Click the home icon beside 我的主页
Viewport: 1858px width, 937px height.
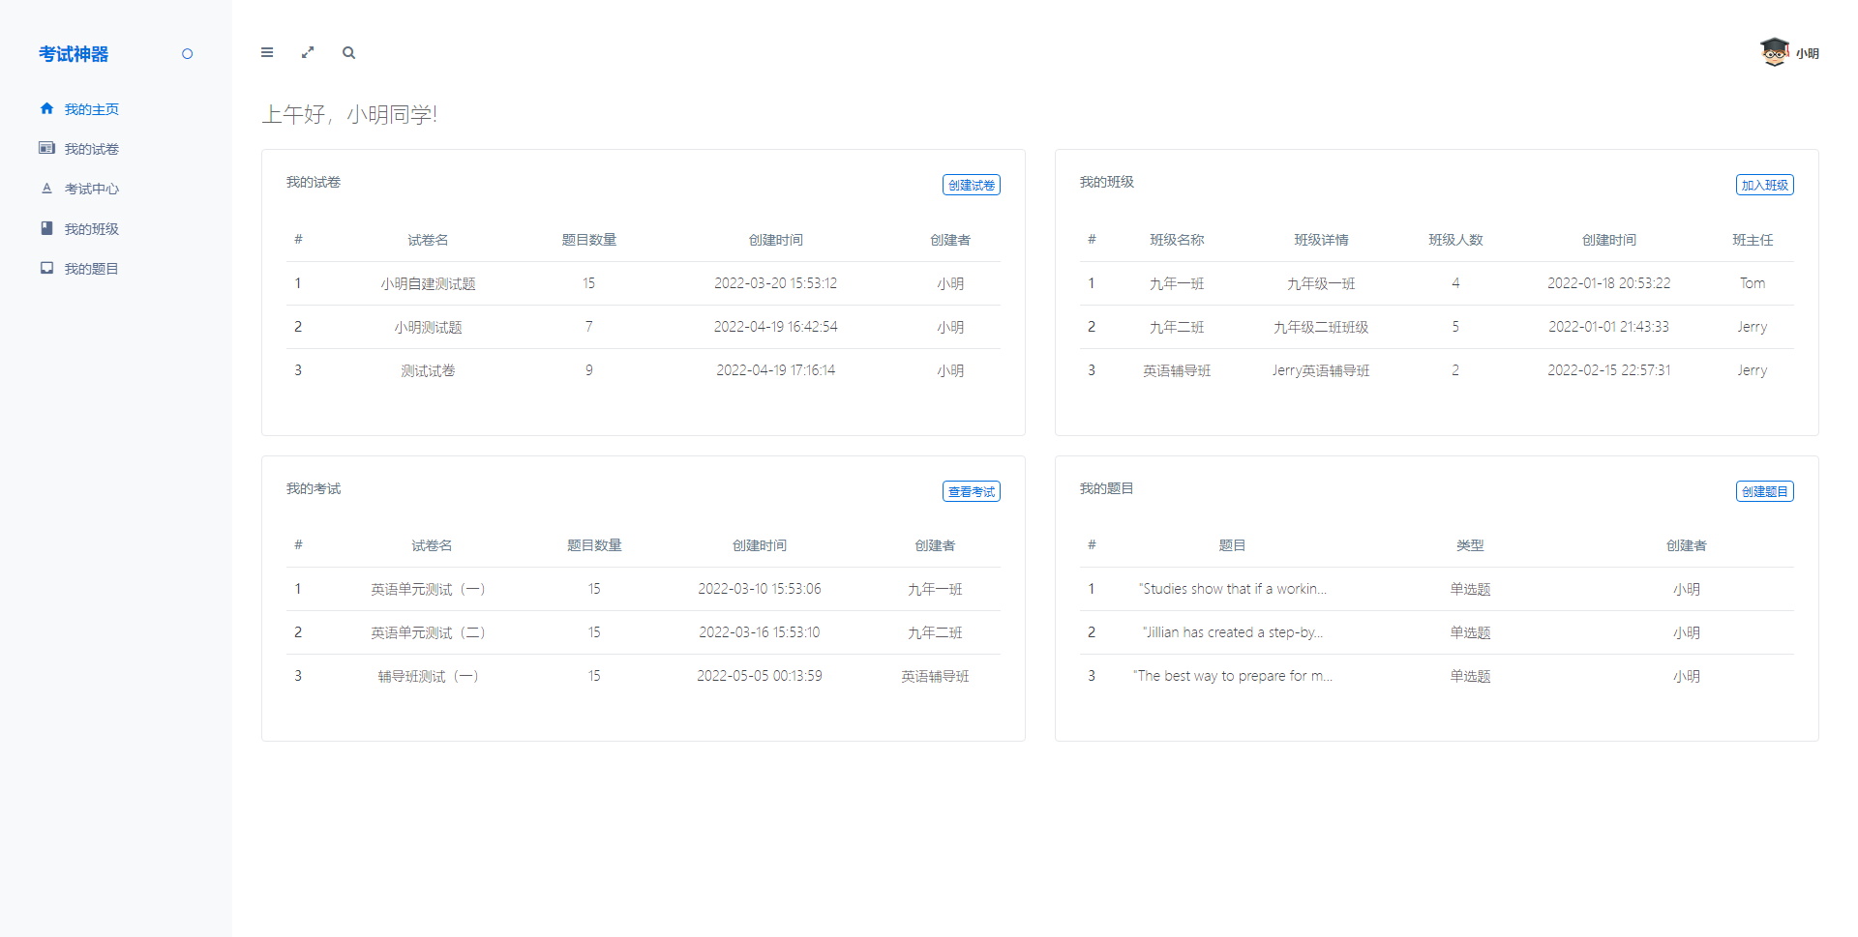(46, 108)
